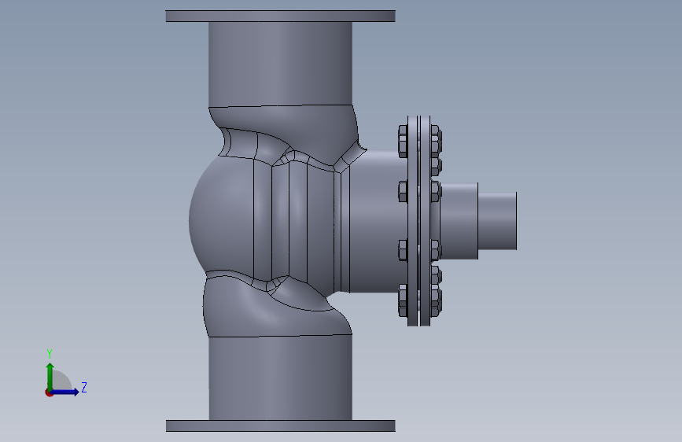The height and width of the screenshot is (442, 682).
Task: Click the "Z" axis label text
Action: click(84, 387)
